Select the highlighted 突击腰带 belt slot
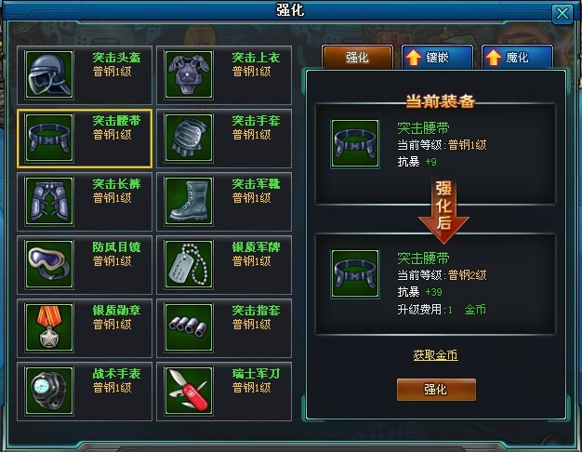Image resolution: width=582 pixels, height=452 pixels. point(85,139)
